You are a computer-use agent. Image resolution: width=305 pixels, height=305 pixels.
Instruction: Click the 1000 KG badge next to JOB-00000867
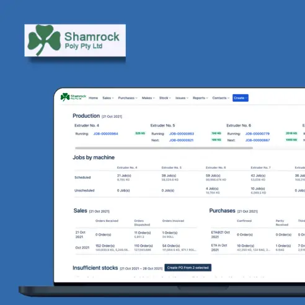tap(291, 140)
